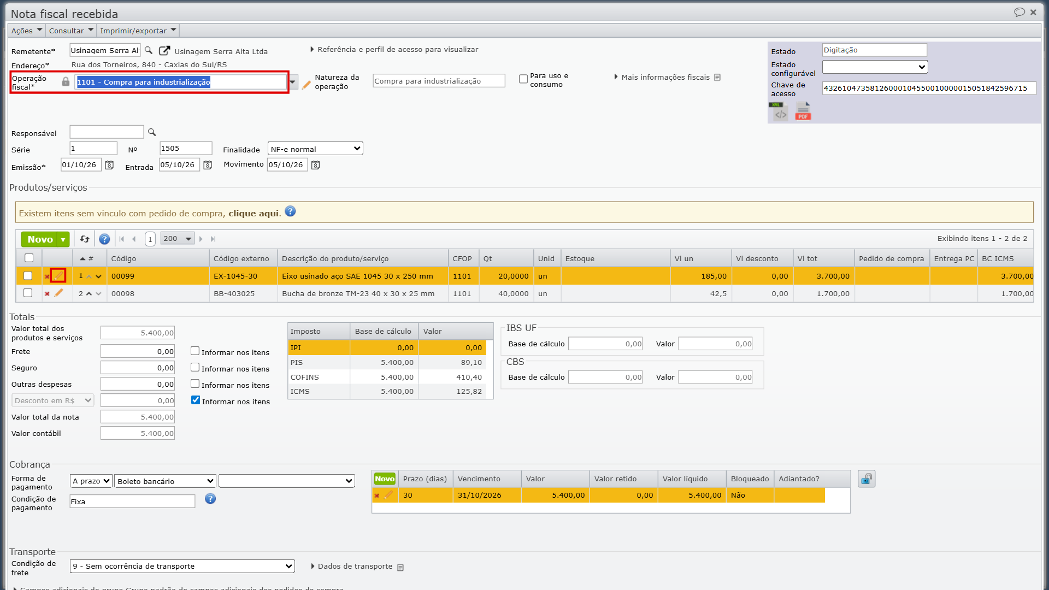1049x590 pixels.
Task: Click Condição de pagamento help icon
Action: coord(210,499)
